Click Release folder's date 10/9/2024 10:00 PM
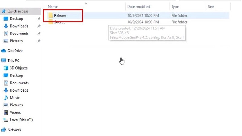 143,16
